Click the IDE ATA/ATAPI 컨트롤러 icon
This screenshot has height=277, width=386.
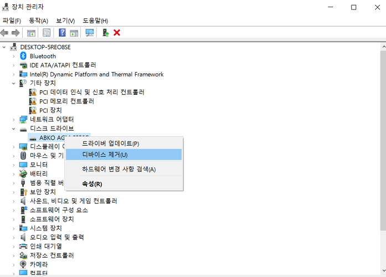(x=23, y=65)
